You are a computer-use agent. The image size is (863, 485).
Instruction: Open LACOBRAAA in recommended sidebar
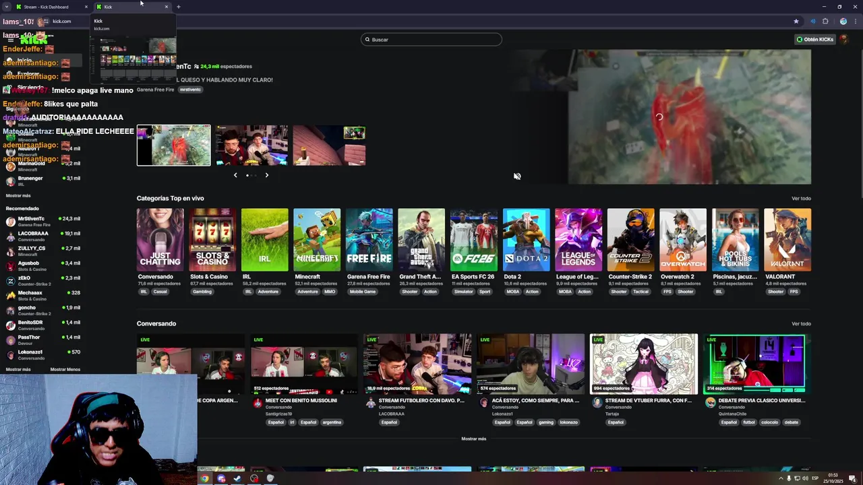click(x=42, y=236)
